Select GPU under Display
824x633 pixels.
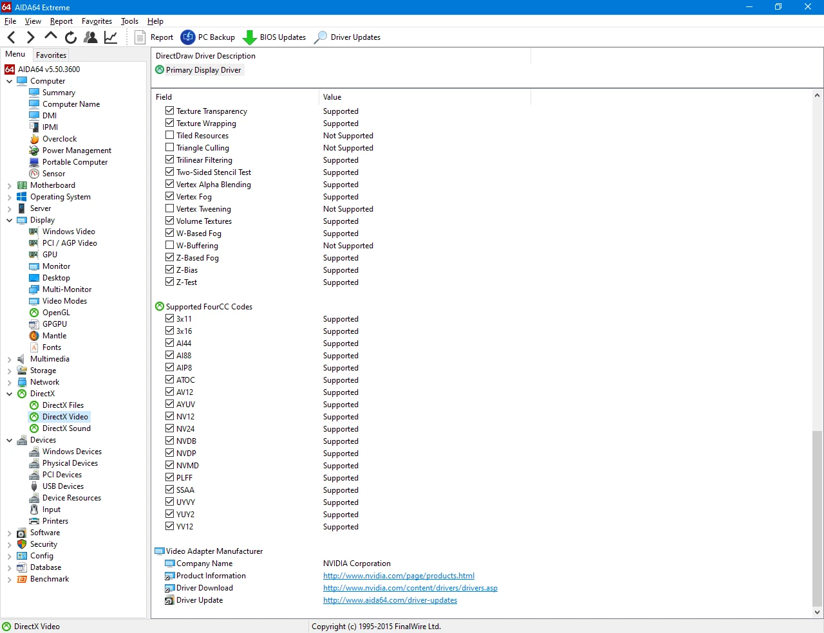pos(50,255)
